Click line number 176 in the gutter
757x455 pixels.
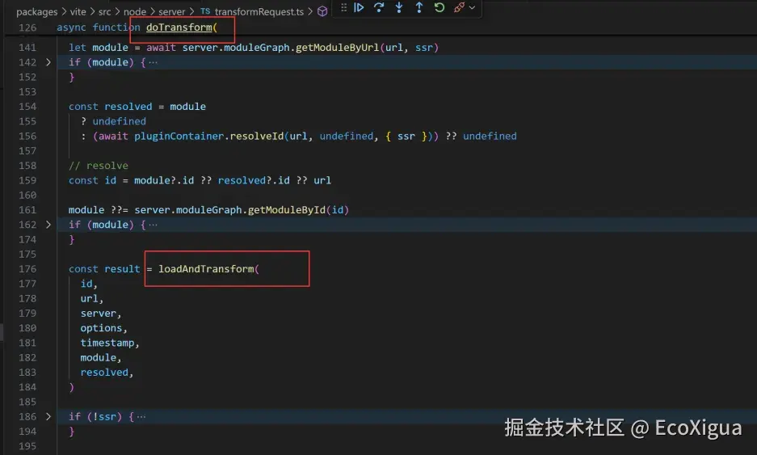(x=27, y=268)
